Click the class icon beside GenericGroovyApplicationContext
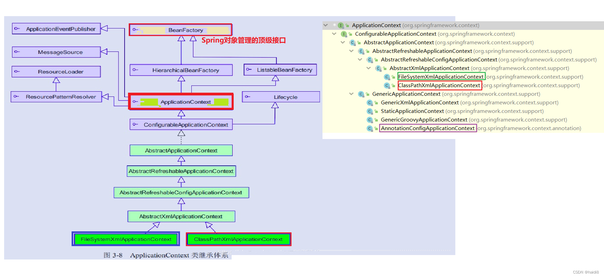604x277 pixels. click(370, 120)
